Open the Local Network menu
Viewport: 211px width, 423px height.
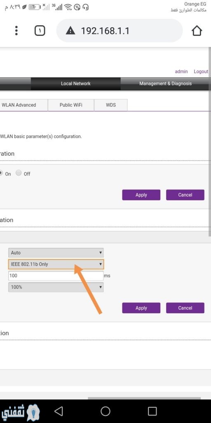click(x=76, y=83)
